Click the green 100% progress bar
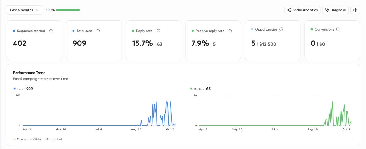This screenshot has width=366, height=149. pos(68,10)
